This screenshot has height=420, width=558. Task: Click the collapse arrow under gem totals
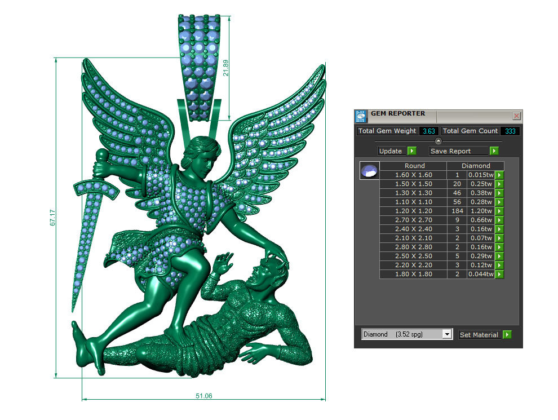(439, 141)
